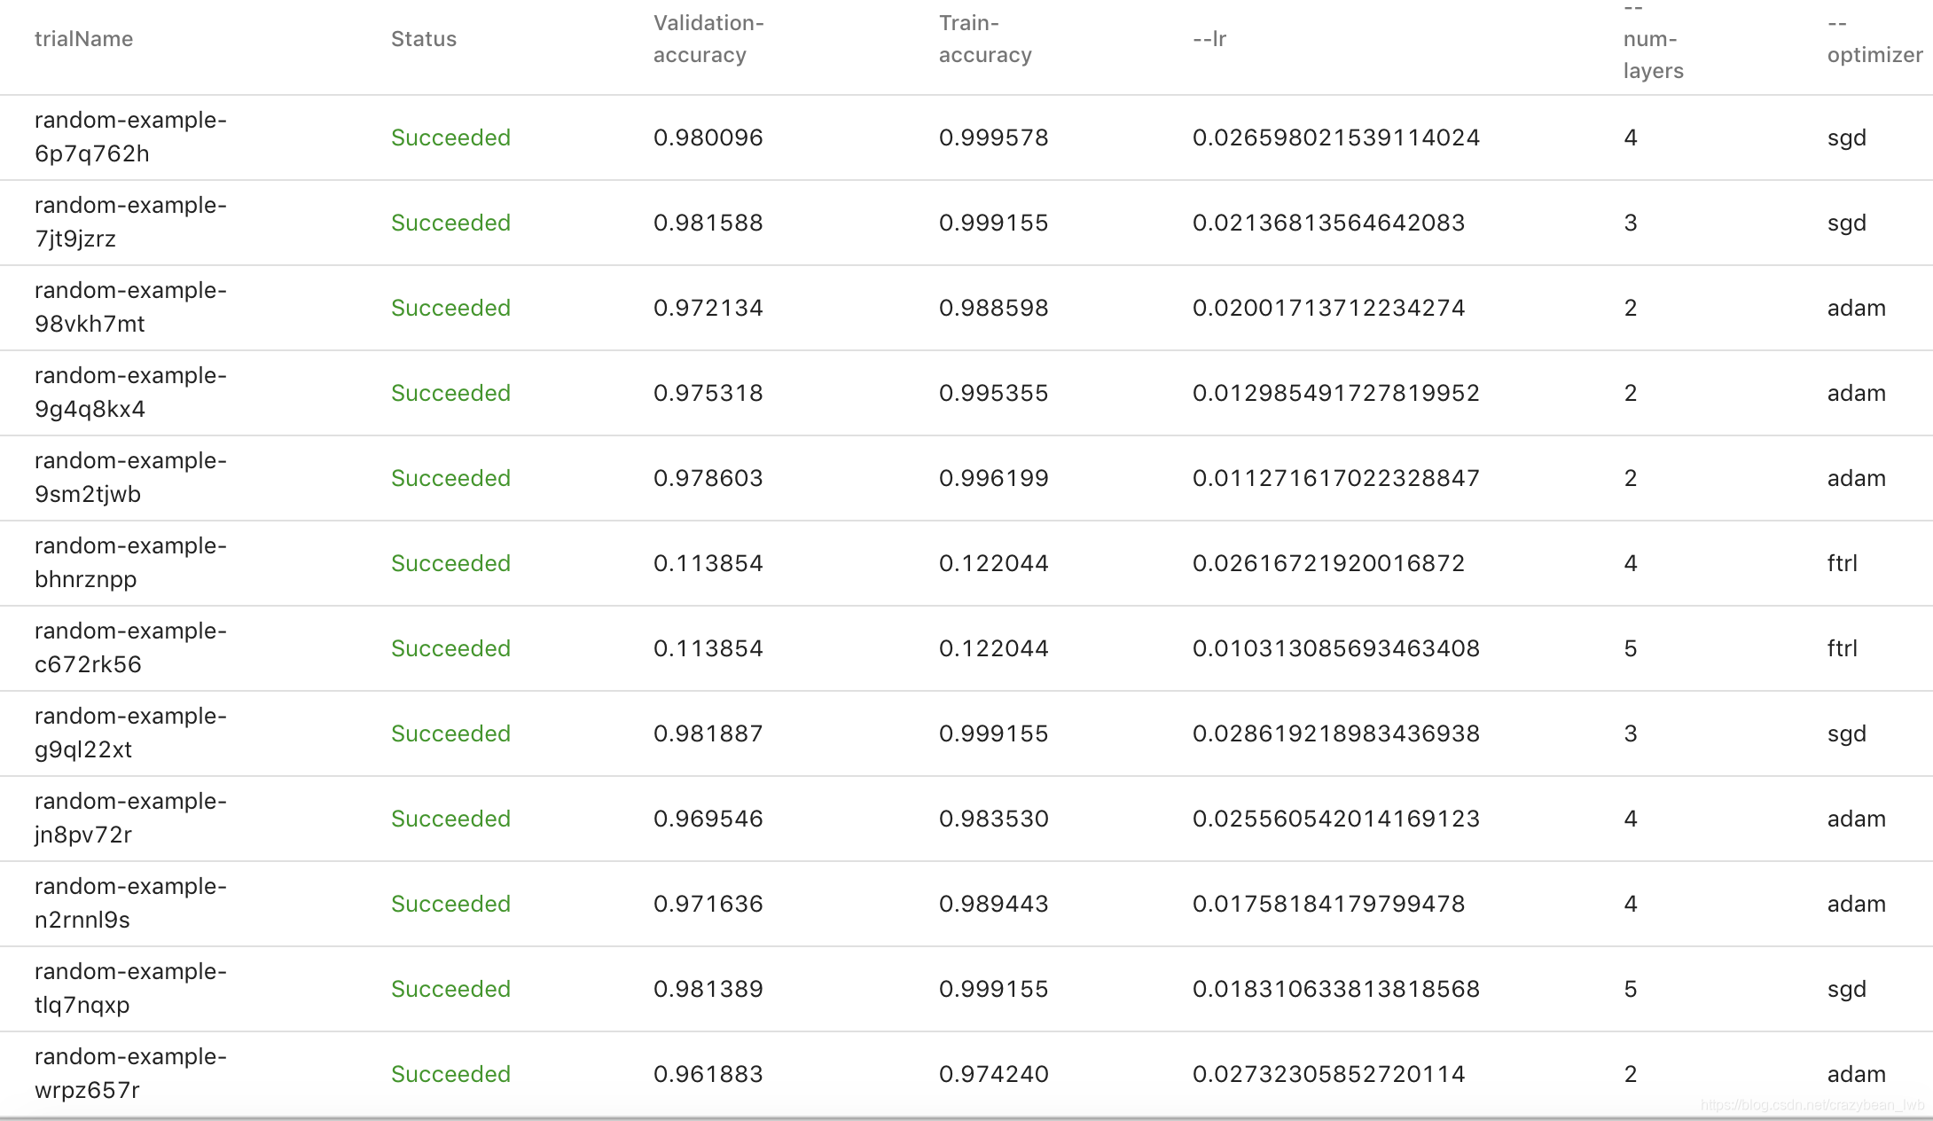Click train accuracy value 0.995355
The height and width of the screenshot is (1121, 1933).
pyautogui.click(x=994, y=393)
